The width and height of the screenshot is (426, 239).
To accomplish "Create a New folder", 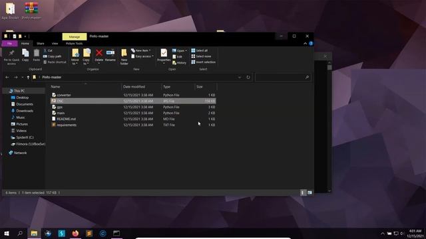I will click(124, 56).
